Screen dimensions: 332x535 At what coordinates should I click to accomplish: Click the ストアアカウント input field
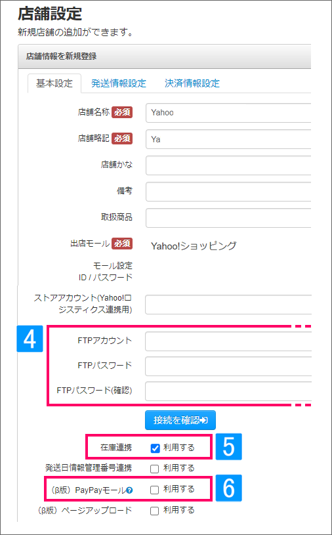click(228, 305)
